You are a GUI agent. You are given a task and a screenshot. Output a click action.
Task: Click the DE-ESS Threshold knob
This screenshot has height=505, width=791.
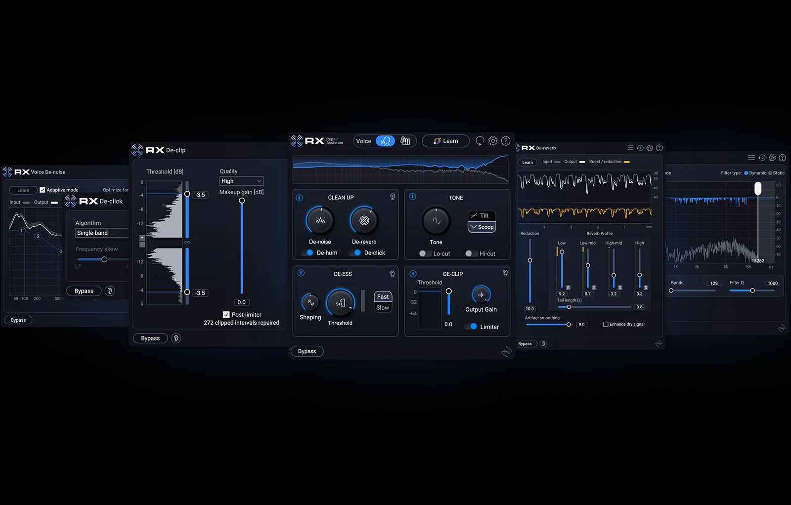click(x=341, y=303)
